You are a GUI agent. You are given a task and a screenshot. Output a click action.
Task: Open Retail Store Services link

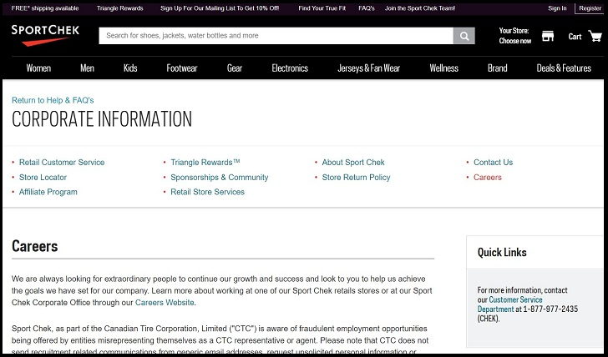click(x=207, y=192)
